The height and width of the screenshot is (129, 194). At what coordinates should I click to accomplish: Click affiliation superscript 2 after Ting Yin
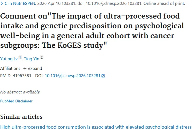click(x=42, y=58)
